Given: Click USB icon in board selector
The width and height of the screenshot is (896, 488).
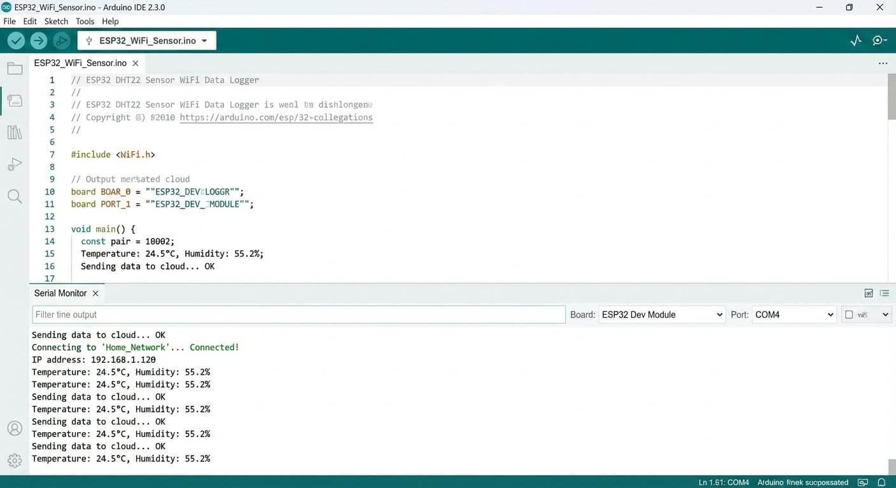Looking at the screenshot, I should (89, 41).
